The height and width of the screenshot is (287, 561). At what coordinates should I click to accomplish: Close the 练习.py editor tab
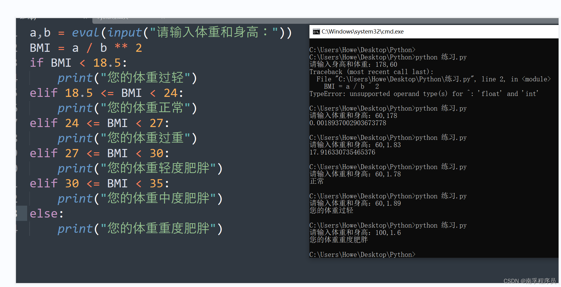pyautogui.click(x=85, y=18)
